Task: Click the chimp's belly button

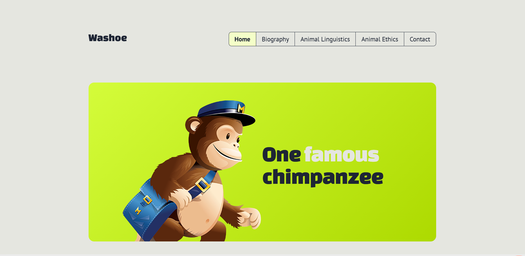Action: (x=207, y=221)
